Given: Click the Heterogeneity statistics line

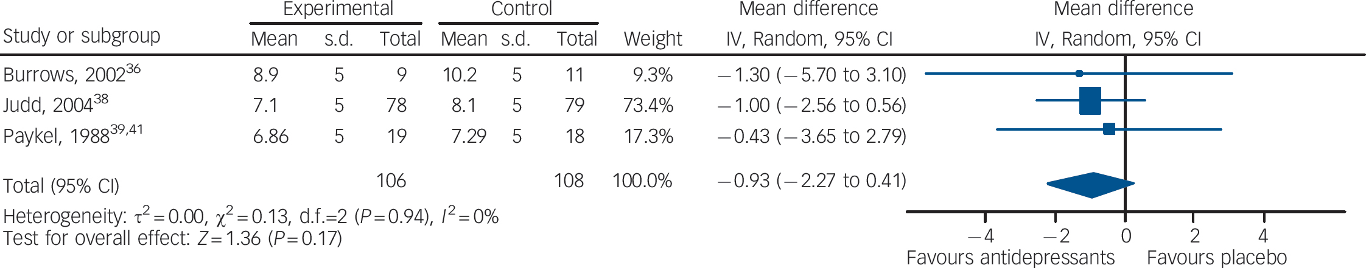Looking at the screenshot, I should [251, 216].
